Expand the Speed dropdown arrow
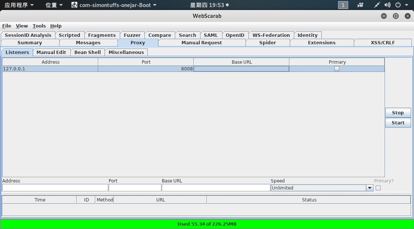The width and height of the screenshot is (414, 229). pyautogui.click(x=370, y=188)
